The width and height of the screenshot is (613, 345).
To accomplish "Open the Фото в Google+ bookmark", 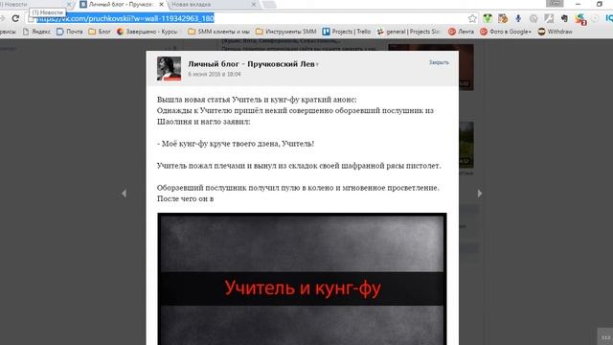I will pyautogui.click(x=506, y=32).
